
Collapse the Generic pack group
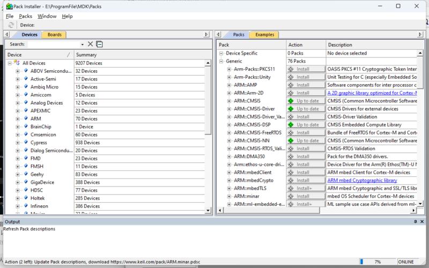pos(221,61)
